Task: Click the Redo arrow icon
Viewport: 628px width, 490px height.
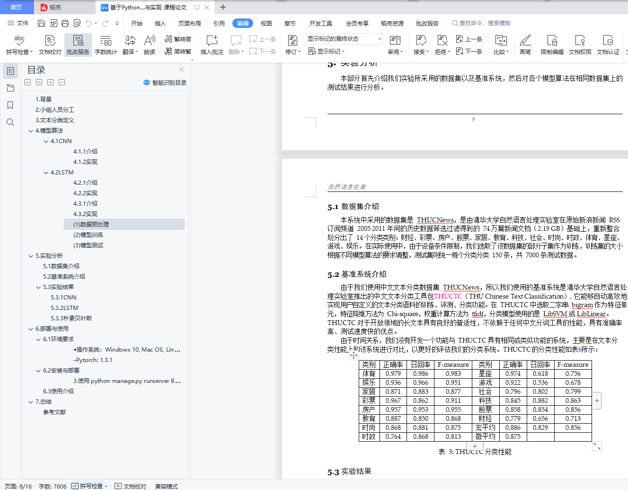Action: 105,23
